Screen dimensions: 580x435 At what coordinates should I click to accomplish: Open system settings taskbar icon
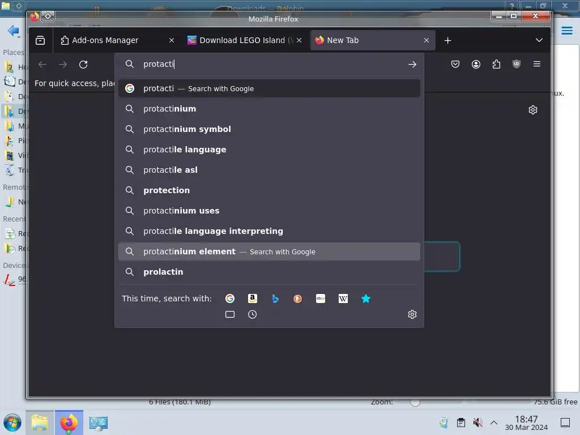click(x=99, y=423)
